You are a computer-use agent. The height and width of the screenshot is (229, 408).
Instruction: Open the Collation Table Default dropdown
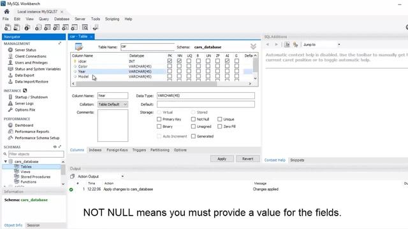coord(113,104)
